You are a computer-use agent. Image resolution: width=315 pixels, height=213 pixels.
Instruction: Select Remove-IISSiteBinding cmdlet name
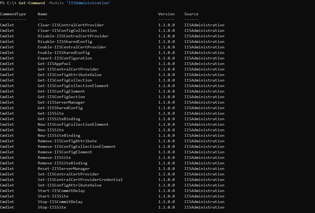[62, 163]
